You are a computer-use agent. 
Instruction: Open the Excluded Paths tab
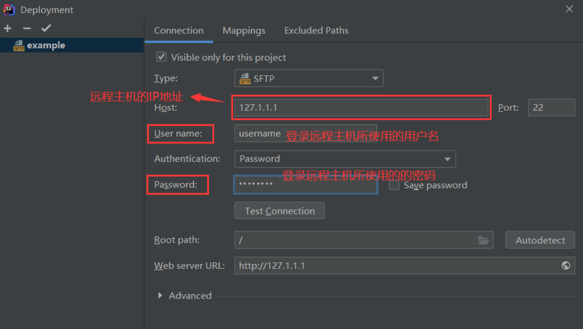click(316, 31)
